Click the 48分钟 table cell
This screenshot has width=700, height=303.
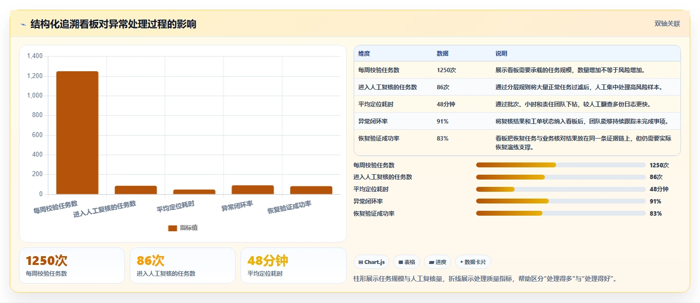(x=446, y=104)
